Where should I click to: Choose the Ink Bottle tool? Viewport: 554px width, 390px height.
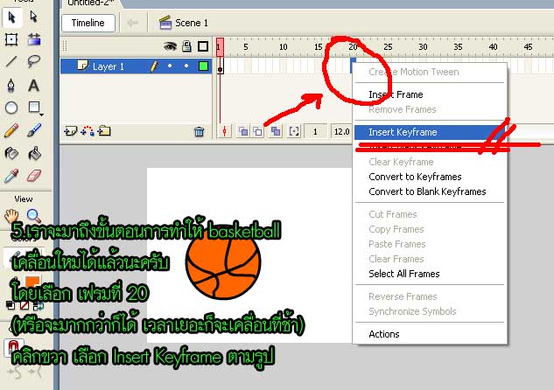point(11,153)
